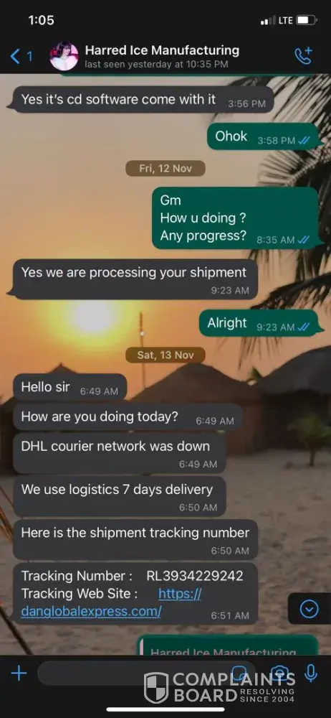Tap the 'DHL courier network was down' message

click(x=120, y=453)
